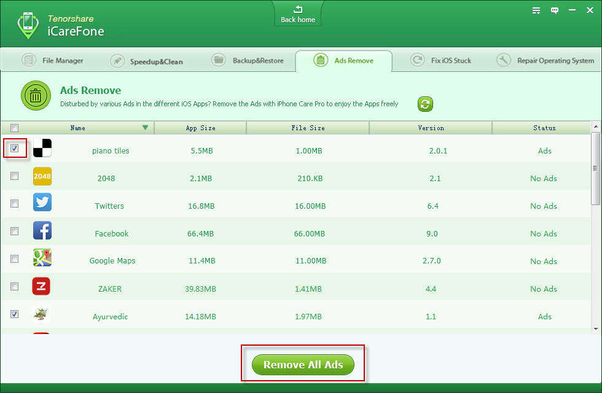Check the Facebook app checkbox

(x=15, y=231)
